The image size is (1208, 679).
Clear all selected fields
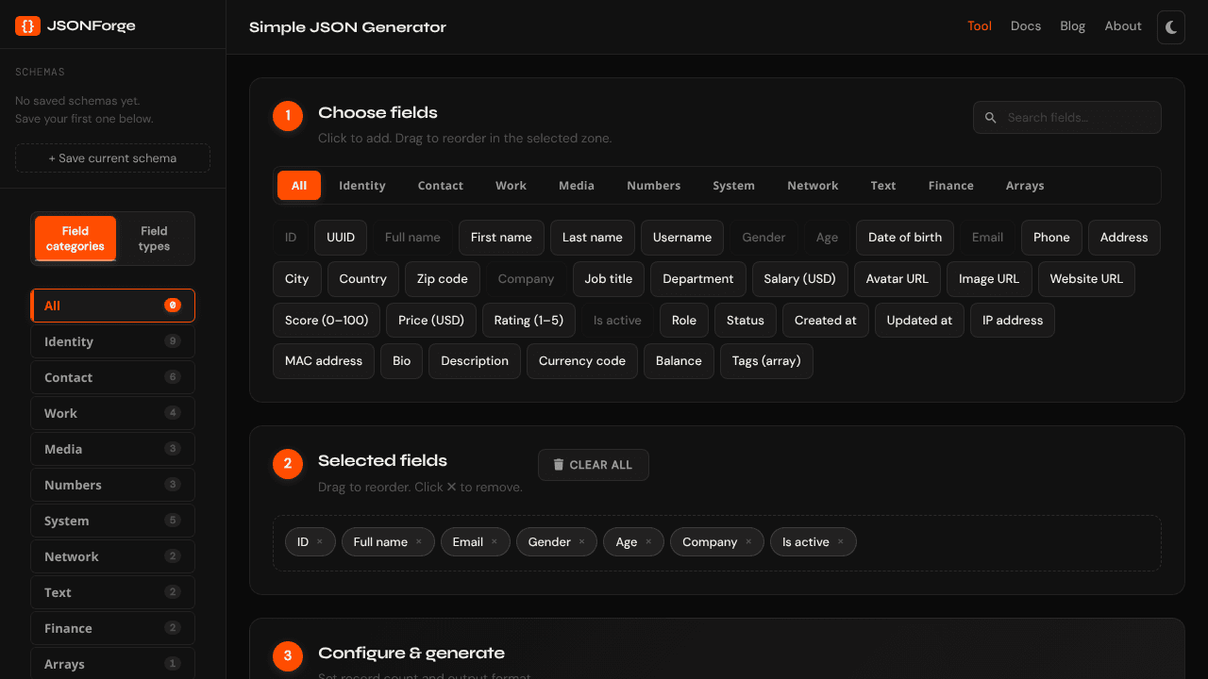tap(594, 465)
